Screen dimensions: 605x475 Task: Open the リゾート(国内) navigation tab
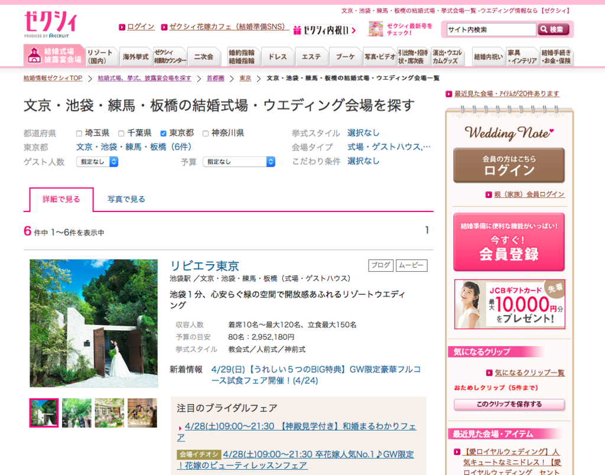pos(100,56)
